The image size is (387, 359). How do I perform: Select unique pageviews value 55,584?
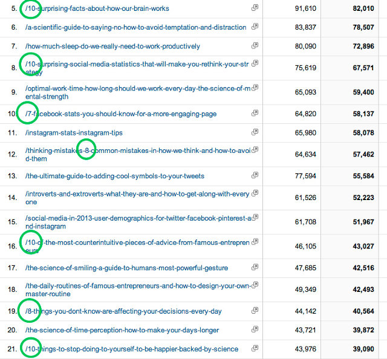coord(363,176)
